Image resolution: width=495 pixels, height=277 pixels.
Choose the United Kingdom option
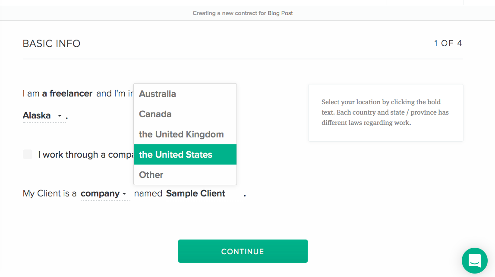181,134
